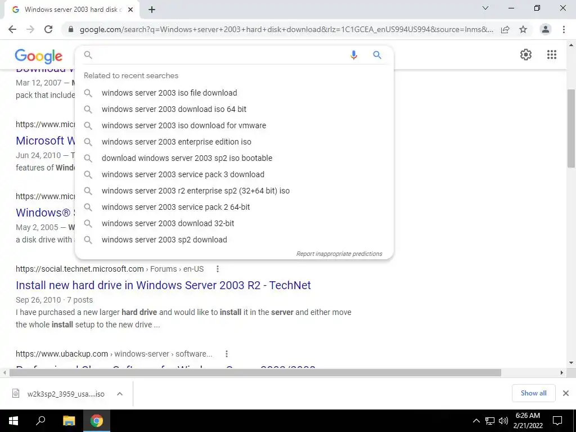The image size is (576, 432).
Task: Share this page from the address bar
Action: tap(505, 29)
